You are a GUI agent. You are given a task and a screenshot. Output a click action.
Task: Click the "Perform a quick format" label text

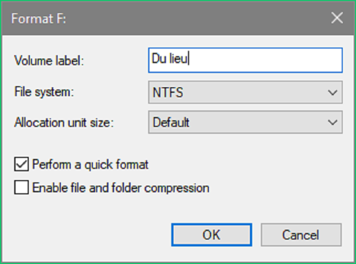tap(90, 164)
